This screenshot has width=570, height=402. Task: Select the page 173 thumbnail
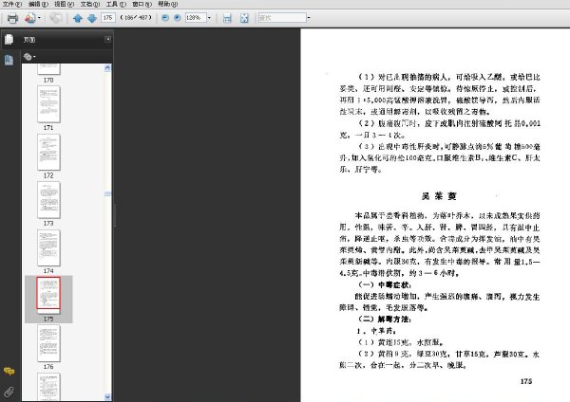click(48, 200)
